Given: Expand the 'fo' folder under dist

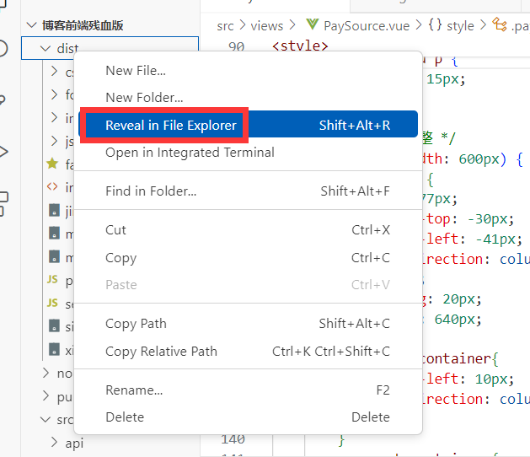Looking at the screenshot, I should point(54,94).
